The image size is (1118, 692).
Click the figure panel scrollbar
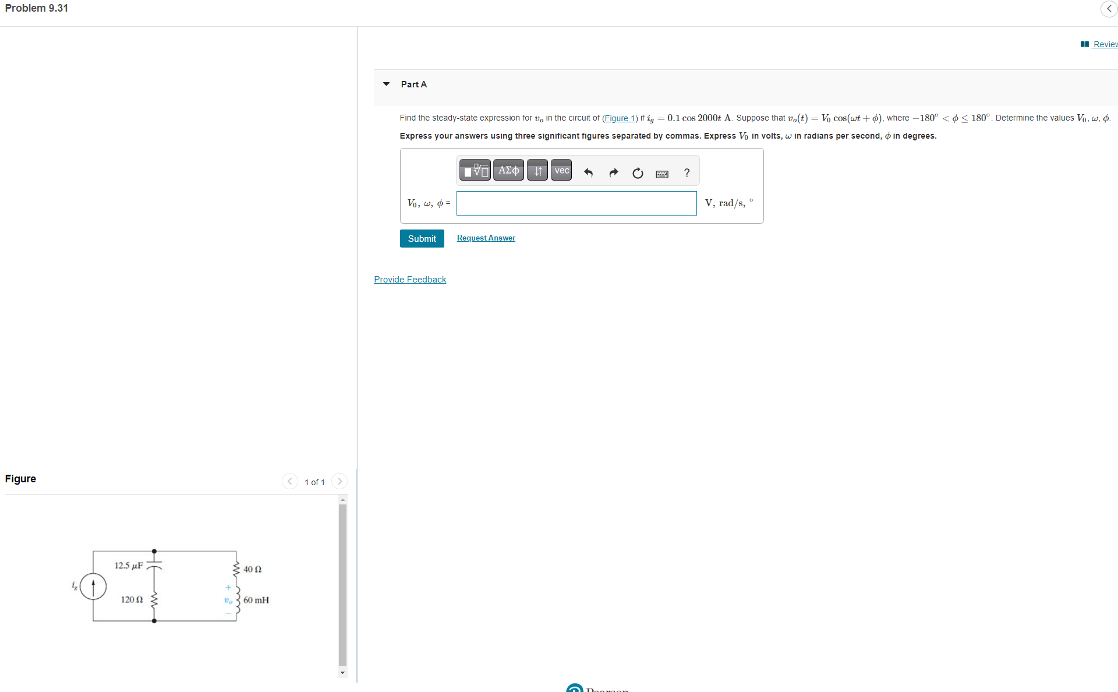coord(342,582)
